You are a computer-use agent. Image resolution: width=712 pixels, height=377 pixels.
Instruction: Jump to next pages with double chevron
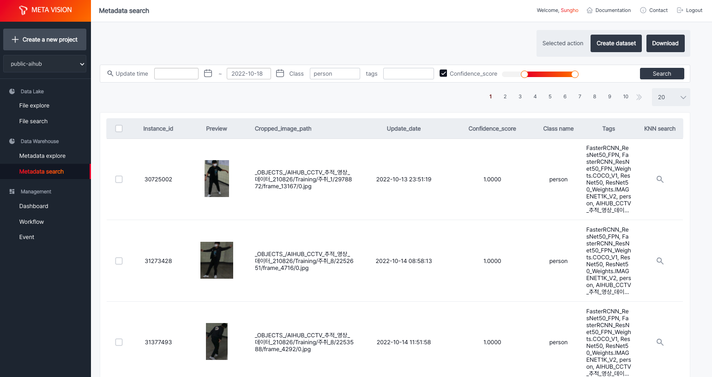639,97
